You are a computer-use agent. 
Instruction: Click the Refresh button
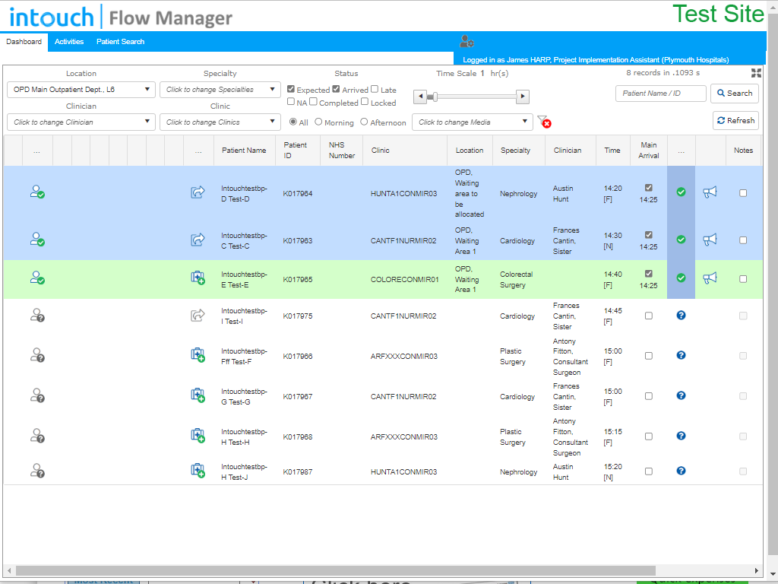(x=735, y=121)
